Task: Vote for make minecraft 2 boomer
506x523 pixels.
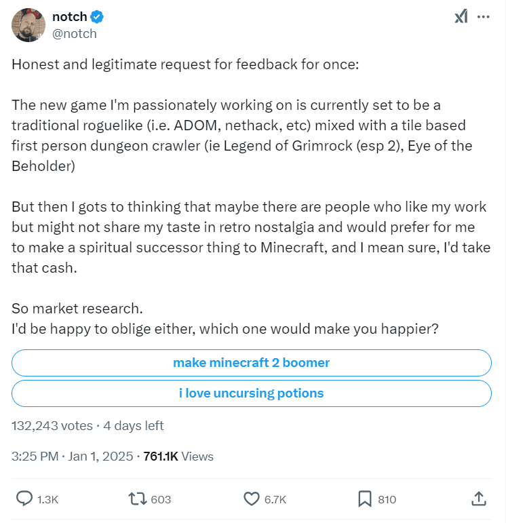Action: 252,362
